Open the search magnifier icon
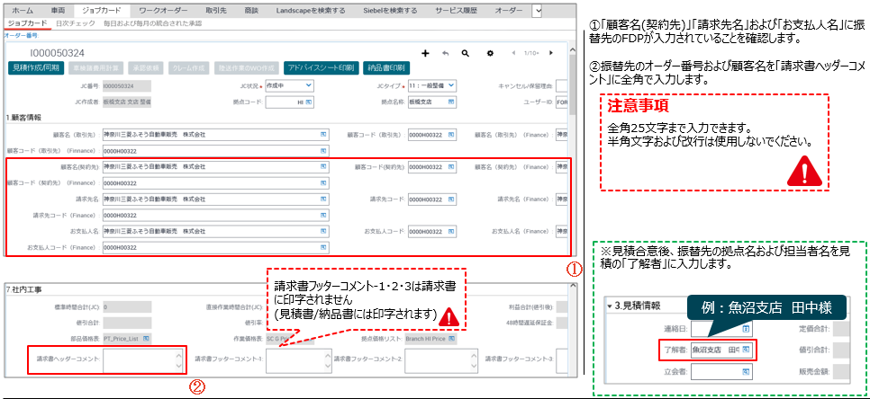Viewport: 870px width, 399px height. click(466, 54)
